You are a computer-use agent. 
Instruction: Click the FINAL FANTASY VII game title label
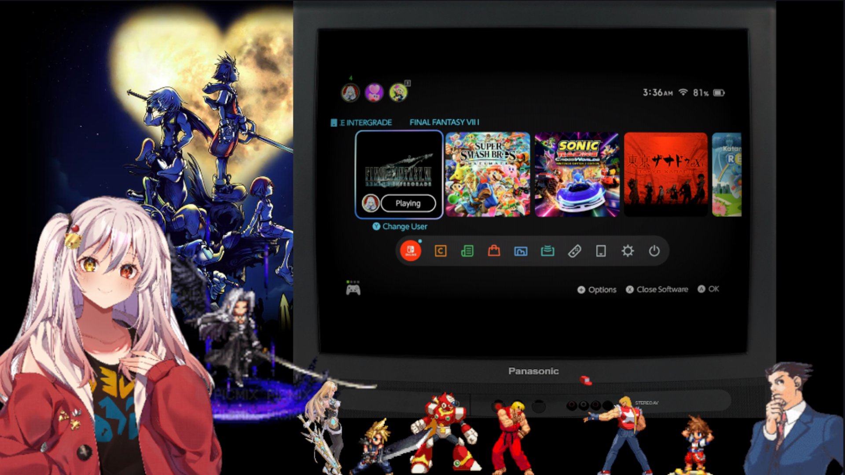point(444,122)
